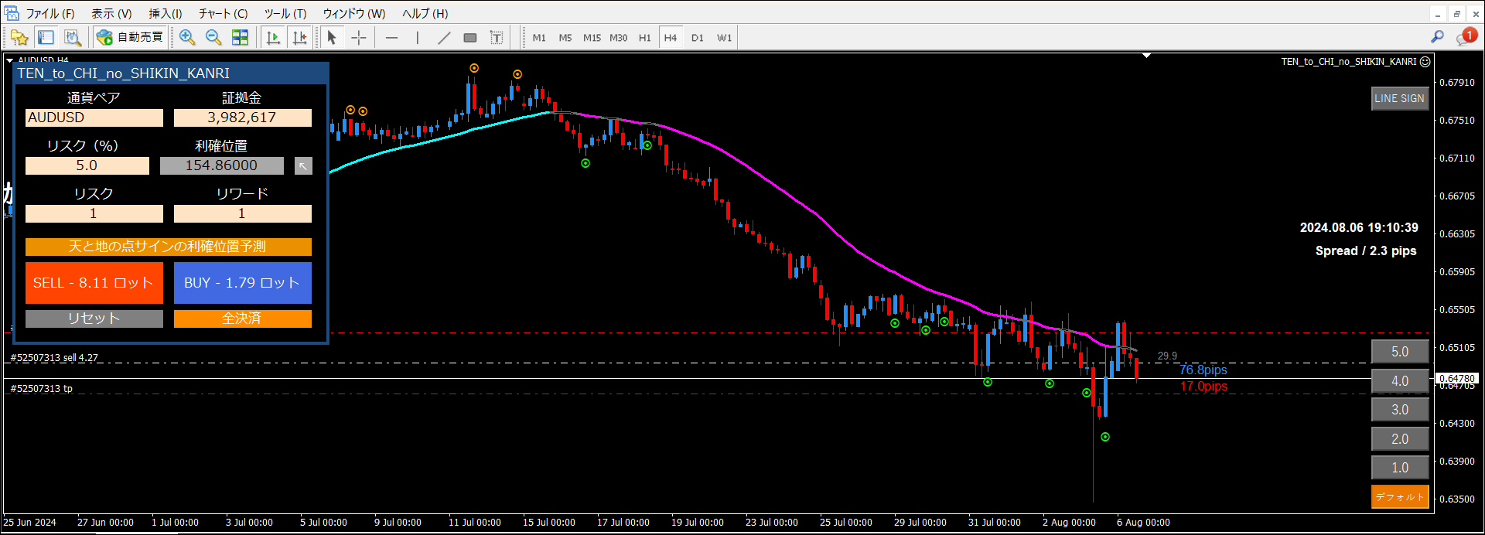Edit the リスク(%) 5.0 field

click(87, 165)
